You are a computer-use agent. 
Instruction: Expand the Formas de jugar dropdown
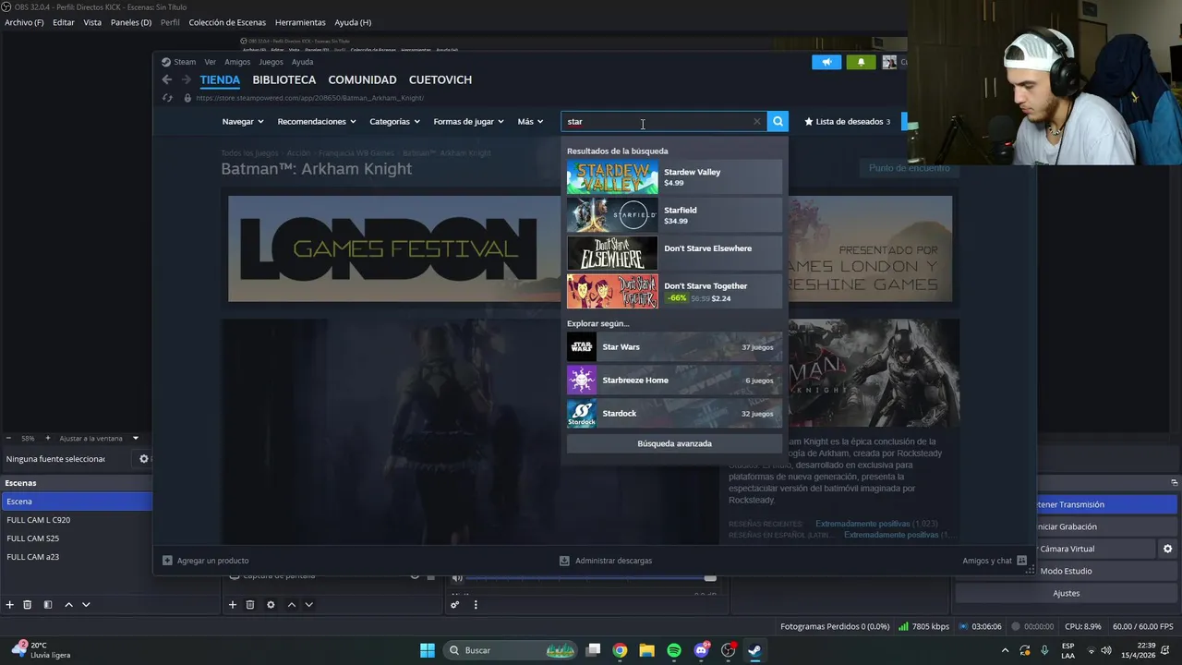click(468, 121)
